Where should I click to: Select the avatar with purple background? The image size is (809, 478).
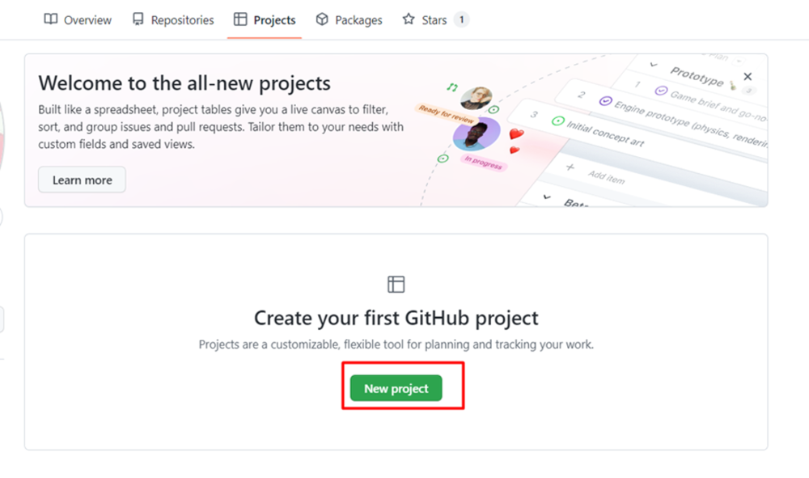pyautogui.click(x=477, y=133)
